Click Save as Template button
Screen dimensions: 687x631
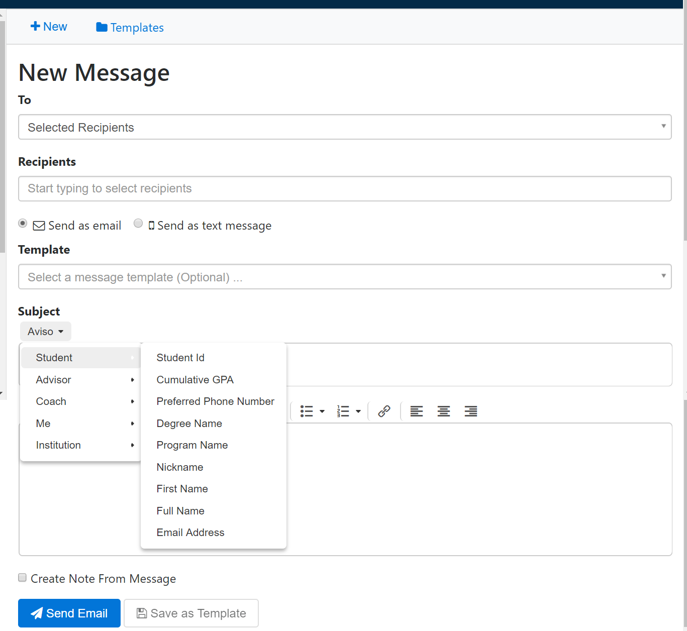191,613
